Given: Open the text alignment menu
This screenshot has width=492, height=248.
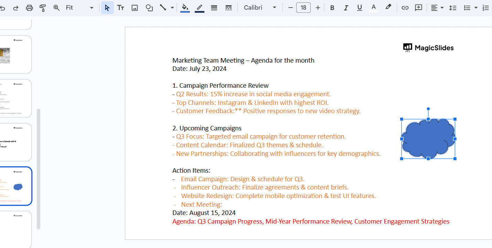Looking at the screenshot, I should 437,8.
